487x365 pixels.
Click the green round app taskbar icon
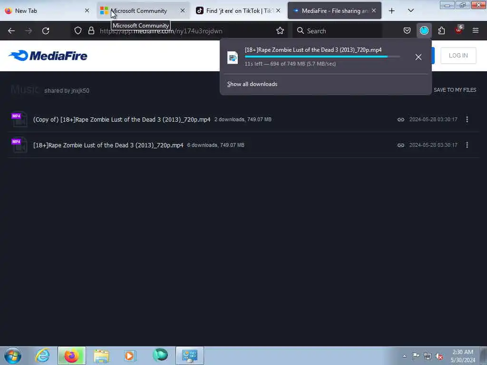[160, 355]
